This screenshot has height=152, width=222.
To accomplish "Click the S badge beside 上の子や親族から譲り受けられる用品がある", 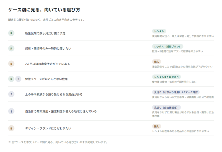I will click(x=11, y=94).
